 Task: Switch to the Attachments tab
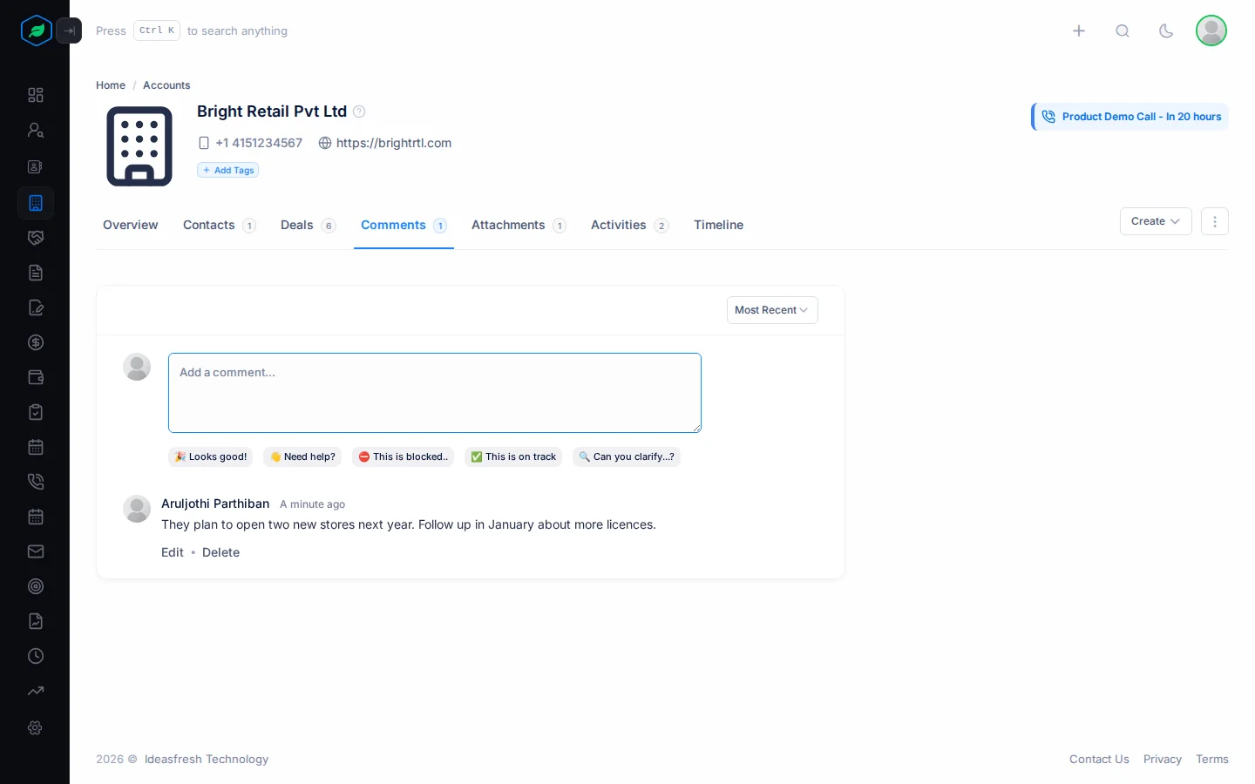519,225
